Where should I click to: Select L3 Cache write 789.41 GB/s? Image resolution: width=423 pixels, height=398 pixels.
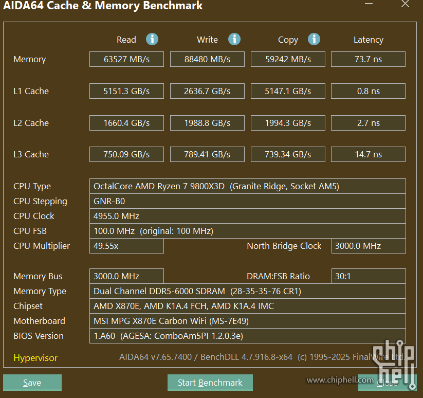pos(207,154)
